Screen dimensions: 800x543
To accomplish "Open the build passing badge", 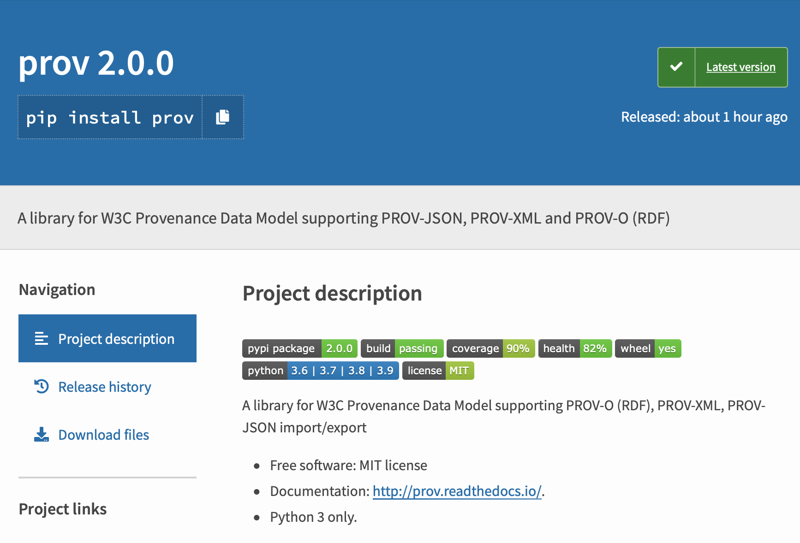I will pos(402,348).
